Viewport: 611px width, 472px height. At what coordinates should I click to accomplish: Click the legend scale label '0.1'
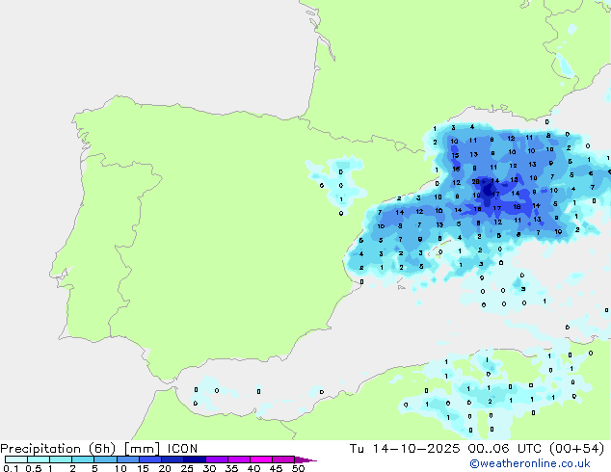[11, 468]
